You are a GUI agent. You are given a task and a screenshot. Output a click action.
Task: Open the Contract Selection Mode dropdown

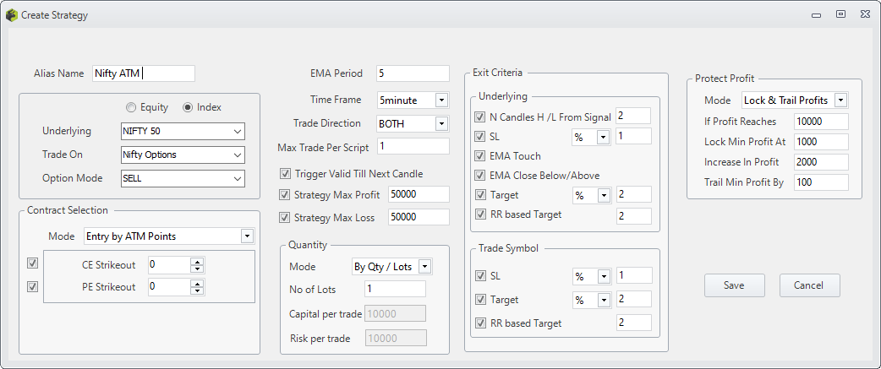coord(168,236)
